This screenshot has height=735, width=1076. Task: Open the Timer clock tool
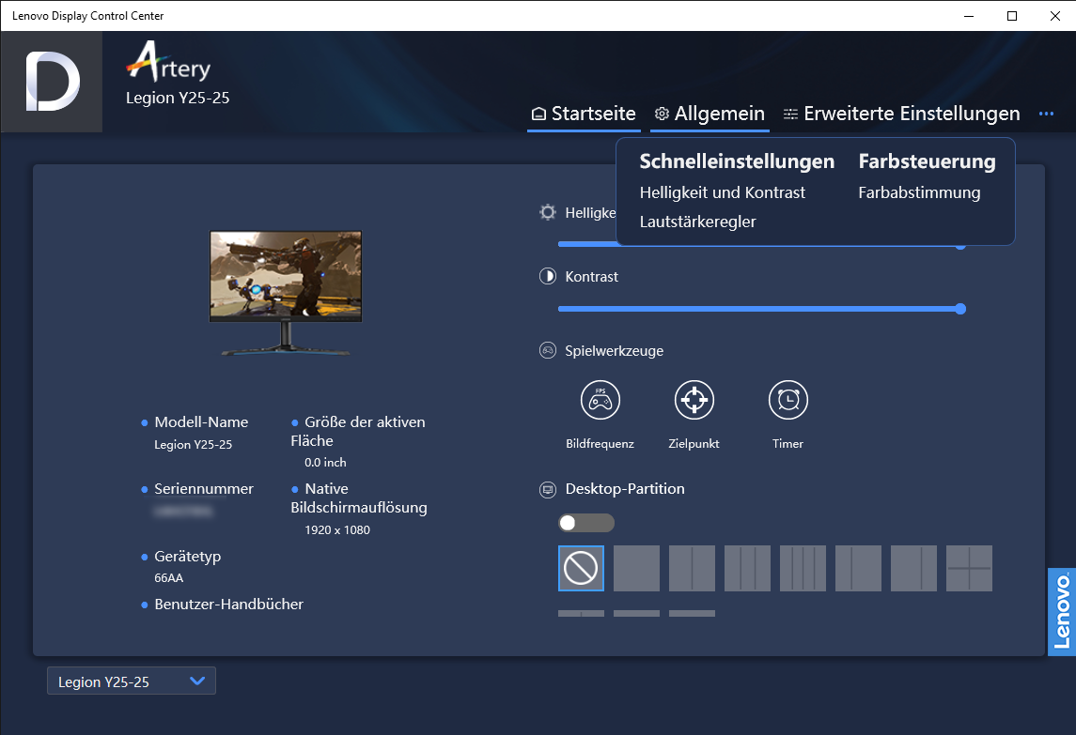coord(788,401)
